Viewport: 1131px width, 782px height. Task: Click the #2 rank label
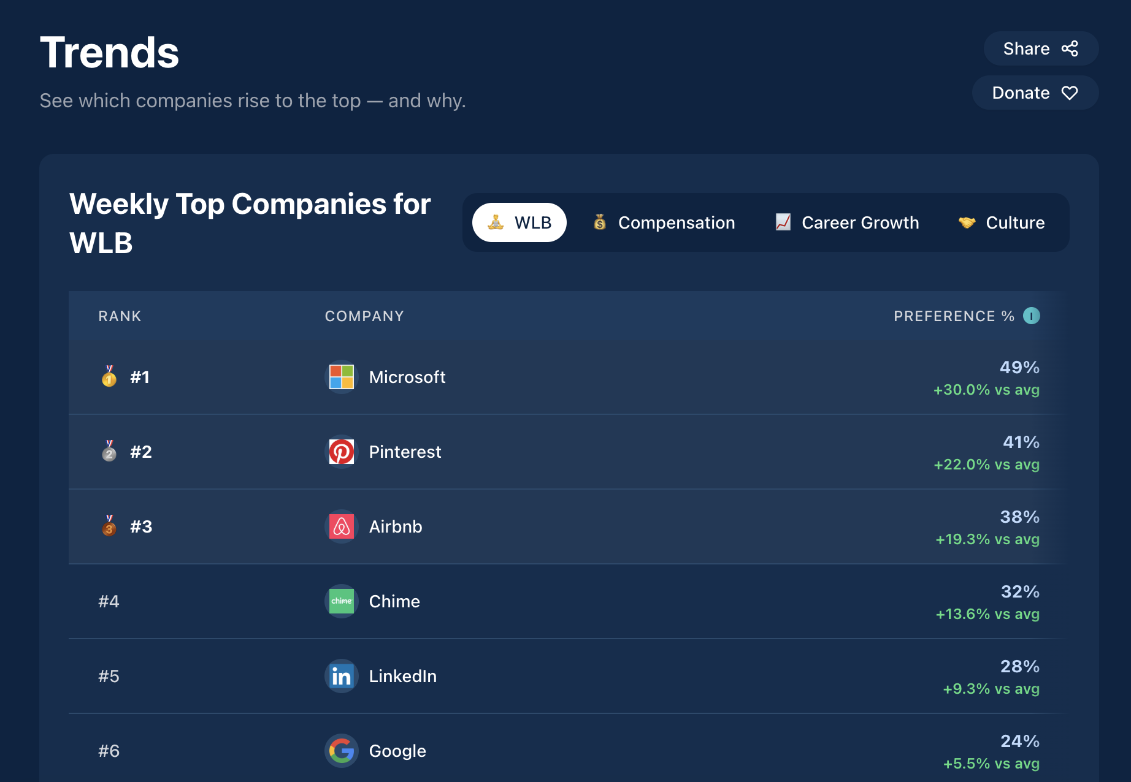coord(141,452)
